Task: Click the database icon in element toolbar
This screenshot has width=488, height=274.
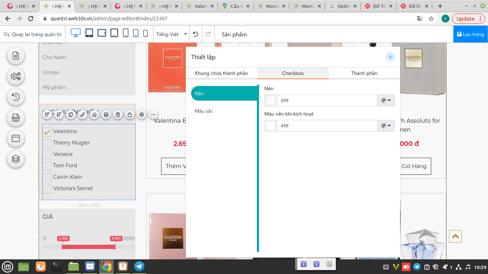Action: tap(106, 115)
